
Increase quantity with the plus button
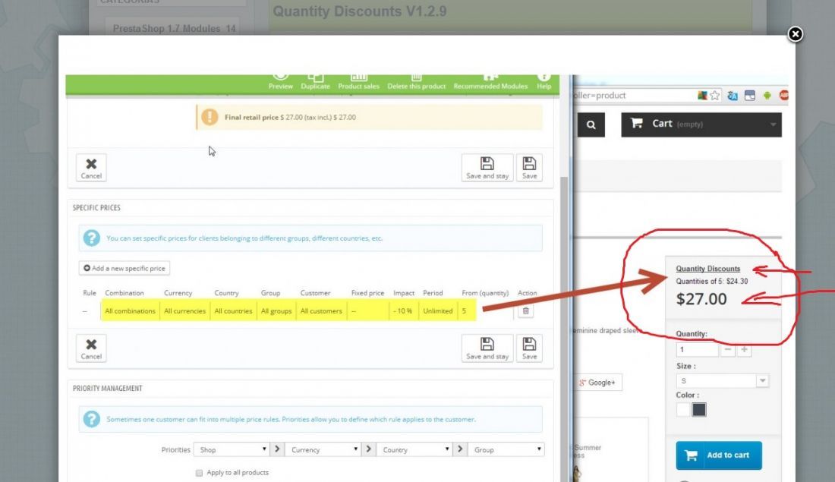[744, 349]
